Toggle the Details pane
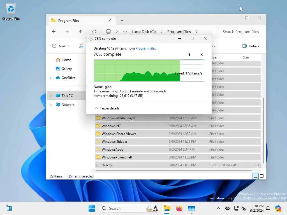Screen dimensions: 287x215 (250, 46)
